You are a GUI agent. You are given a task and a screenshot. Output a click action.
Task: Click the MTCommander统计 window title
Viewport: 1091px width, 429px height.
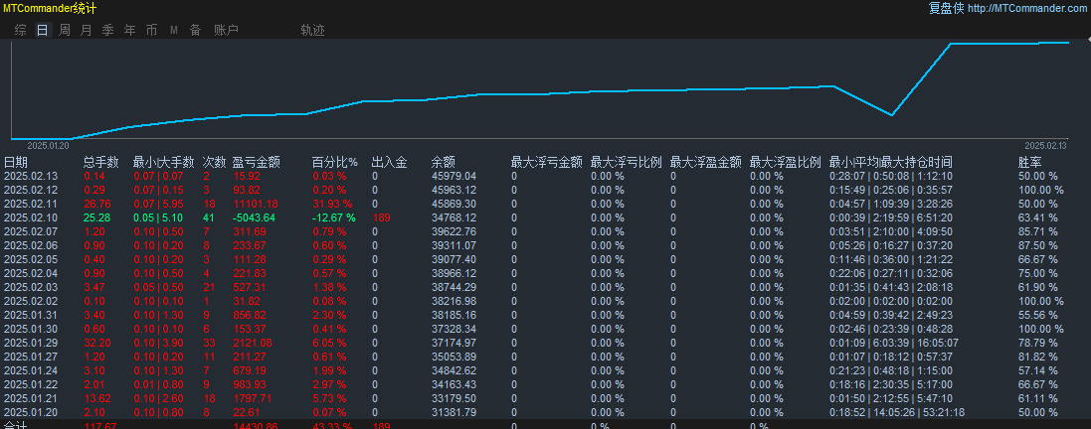point(50,8)
